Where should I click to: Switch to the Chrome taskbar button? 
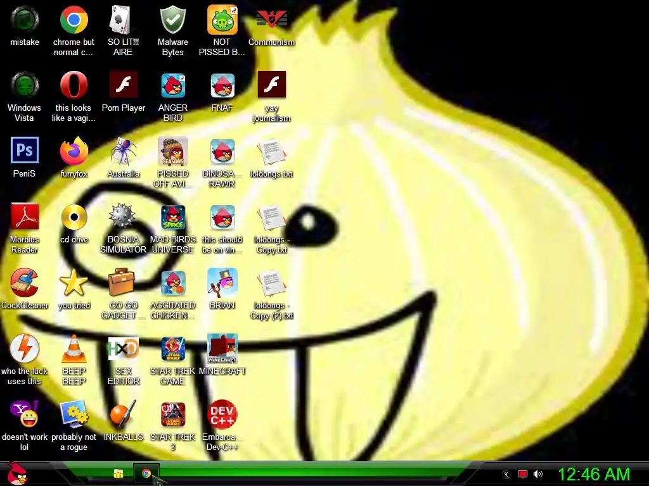pyautogui.click(x=146, y=473)
